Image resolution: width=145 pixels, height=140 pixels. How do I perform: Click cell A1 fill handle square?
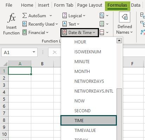[31, 74]
